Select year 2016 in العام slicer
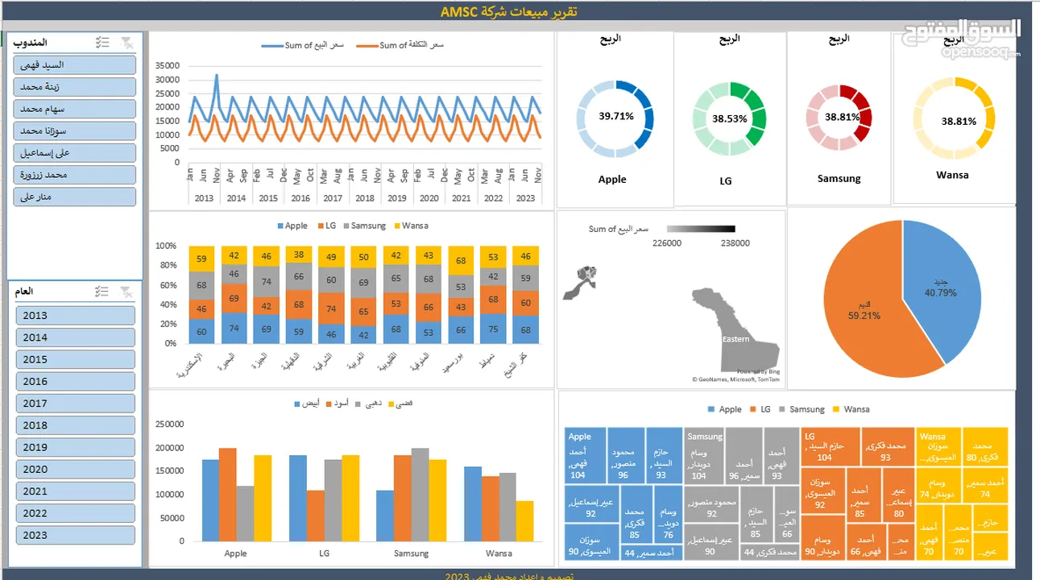 (x=75, y=382)
